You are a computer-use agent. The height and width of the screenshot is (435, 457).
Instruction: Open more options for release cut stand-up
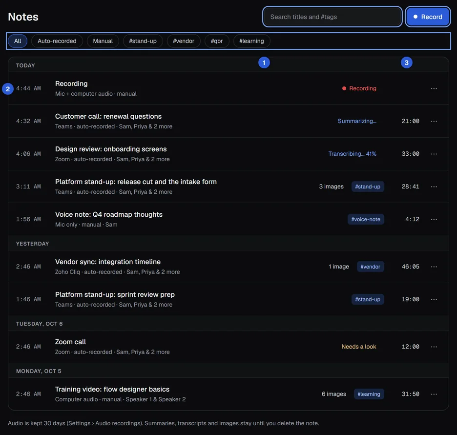(434, 186)
